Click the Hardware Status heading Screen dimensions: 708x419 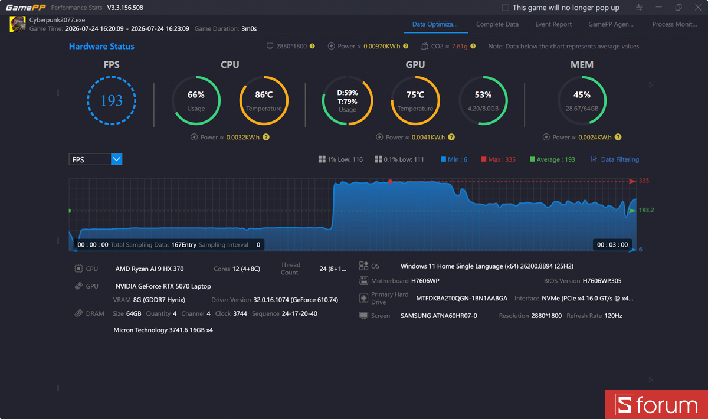101,46
